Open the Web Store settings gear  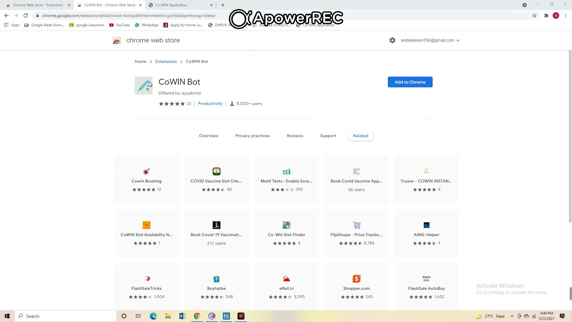click(392, 40)
